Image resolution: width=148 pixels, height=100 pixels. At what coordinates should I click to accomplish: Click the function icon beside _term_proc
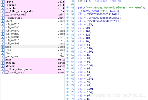click(x=3, y=56)
